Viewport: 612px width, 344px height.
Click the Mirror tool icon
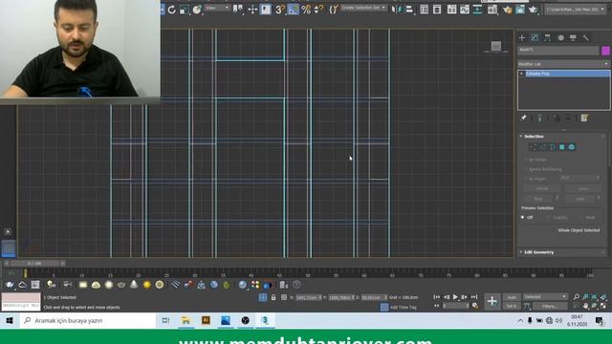(397, 10)
